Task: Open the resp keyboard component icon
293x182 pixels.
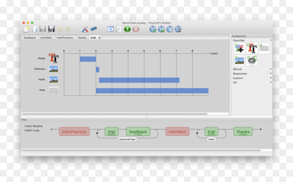Action: pyautogui.click(x=53, y=90)
